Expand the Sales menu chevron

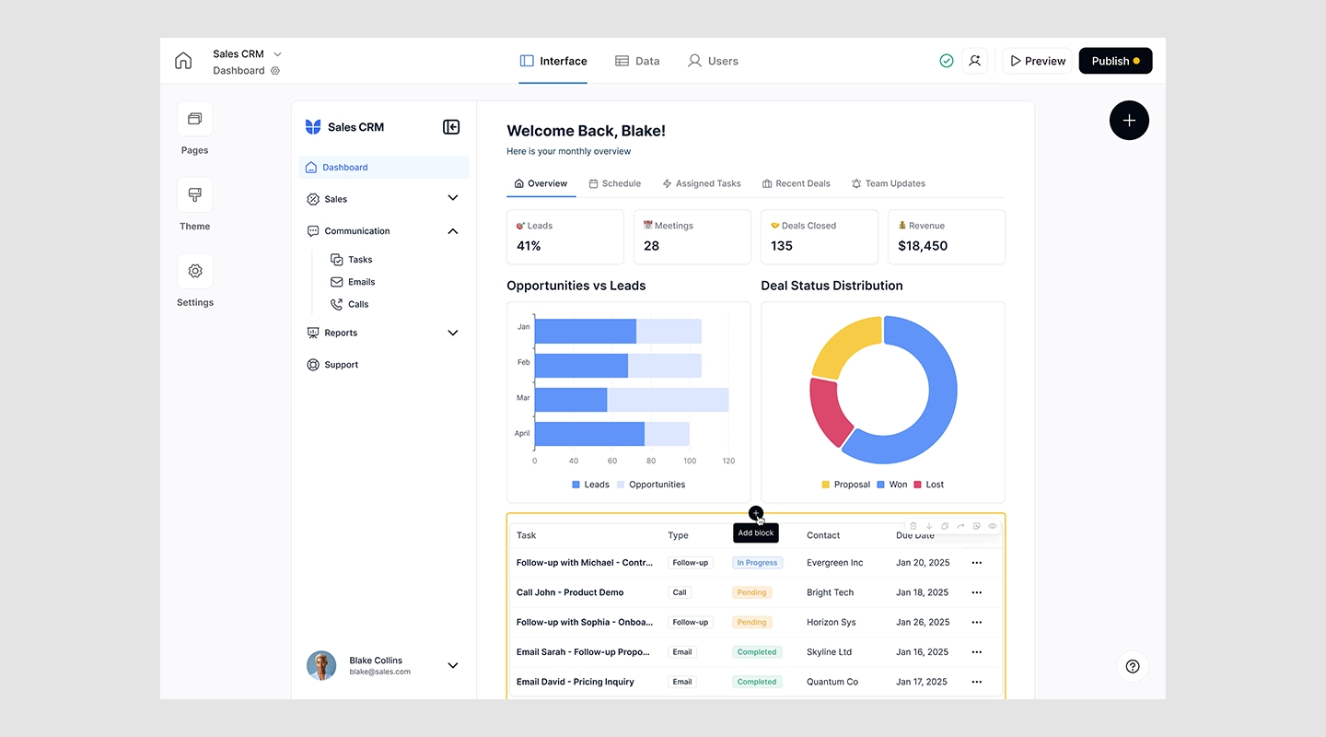(452, 198)
